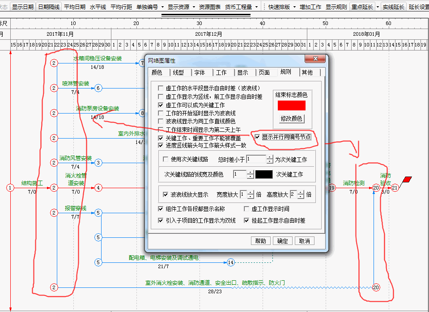This screenshot has width=429, height=312.
Task: Uncheck 虚工作可以成为关键工作
Action: pyautogui.click(x=161, y=105)
